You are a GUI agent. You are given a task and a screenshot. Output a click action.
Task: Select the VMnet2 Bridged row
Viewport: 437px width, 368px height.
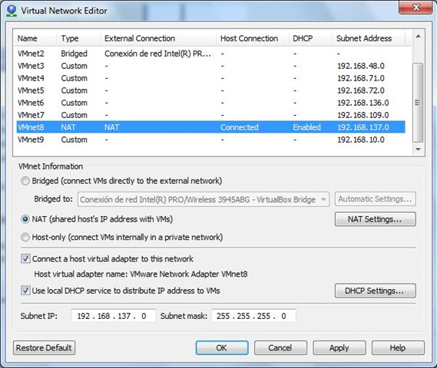click(210, 54)
